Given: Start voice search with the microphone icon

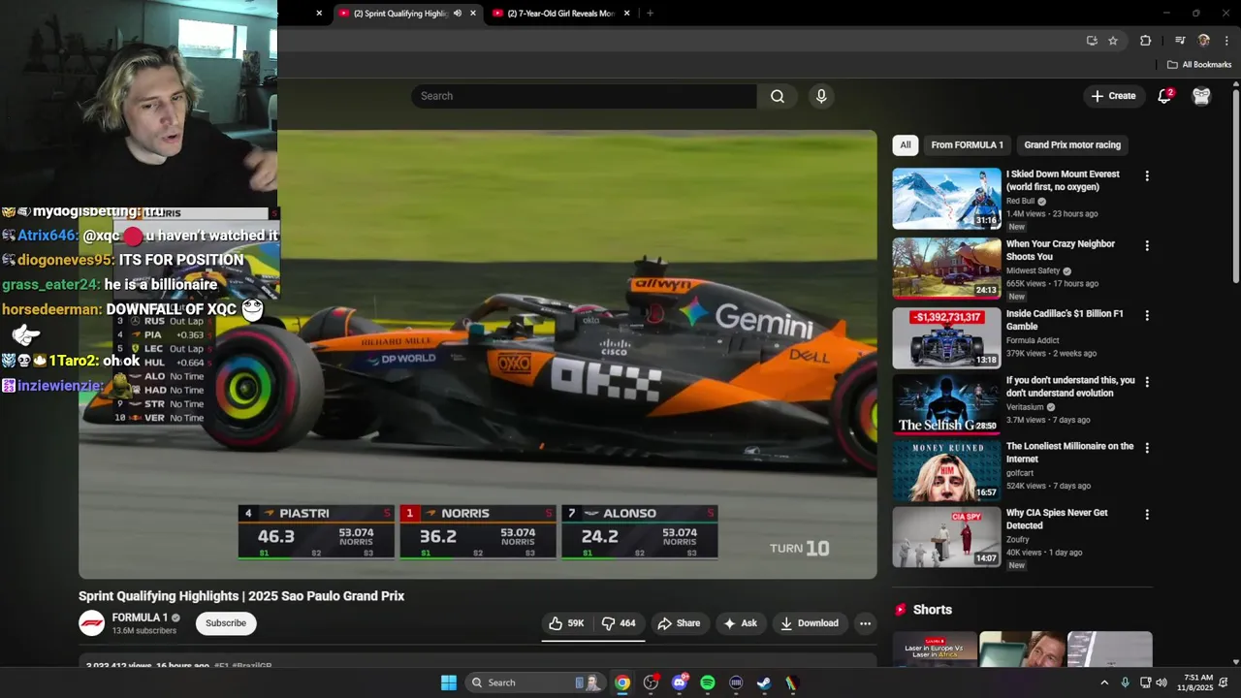Looking at the screenshot, I should coord(821,96).
